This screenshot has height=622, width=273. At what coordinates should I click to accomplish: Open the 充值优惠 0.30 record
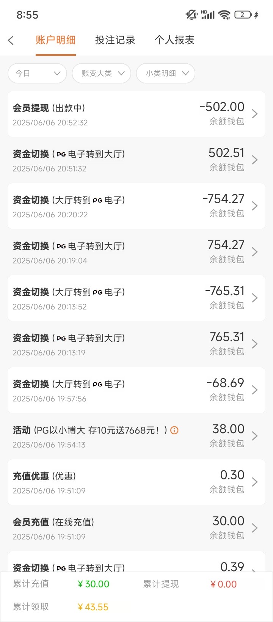tap(136, 482)
